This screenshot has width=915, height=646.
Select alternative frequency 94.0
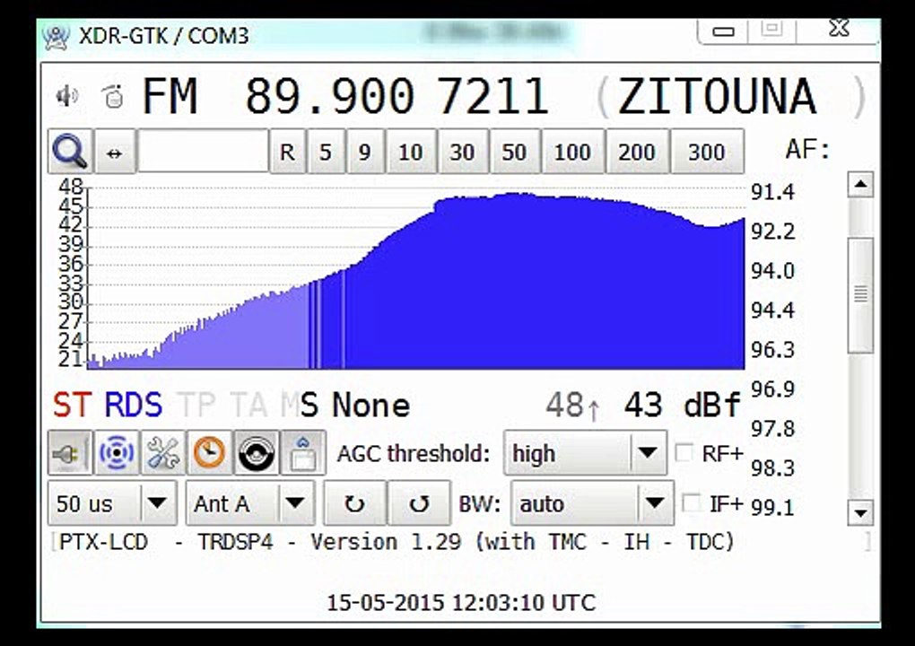point(772,271)
